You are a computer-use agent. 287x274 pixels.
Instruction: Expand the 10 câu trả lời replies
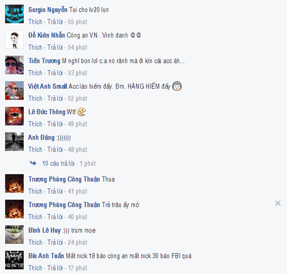(59, 163)
